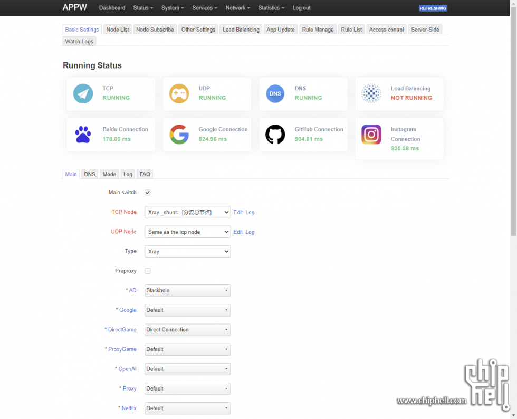Click Edit next to TCP Node

[x=238, y=213]
